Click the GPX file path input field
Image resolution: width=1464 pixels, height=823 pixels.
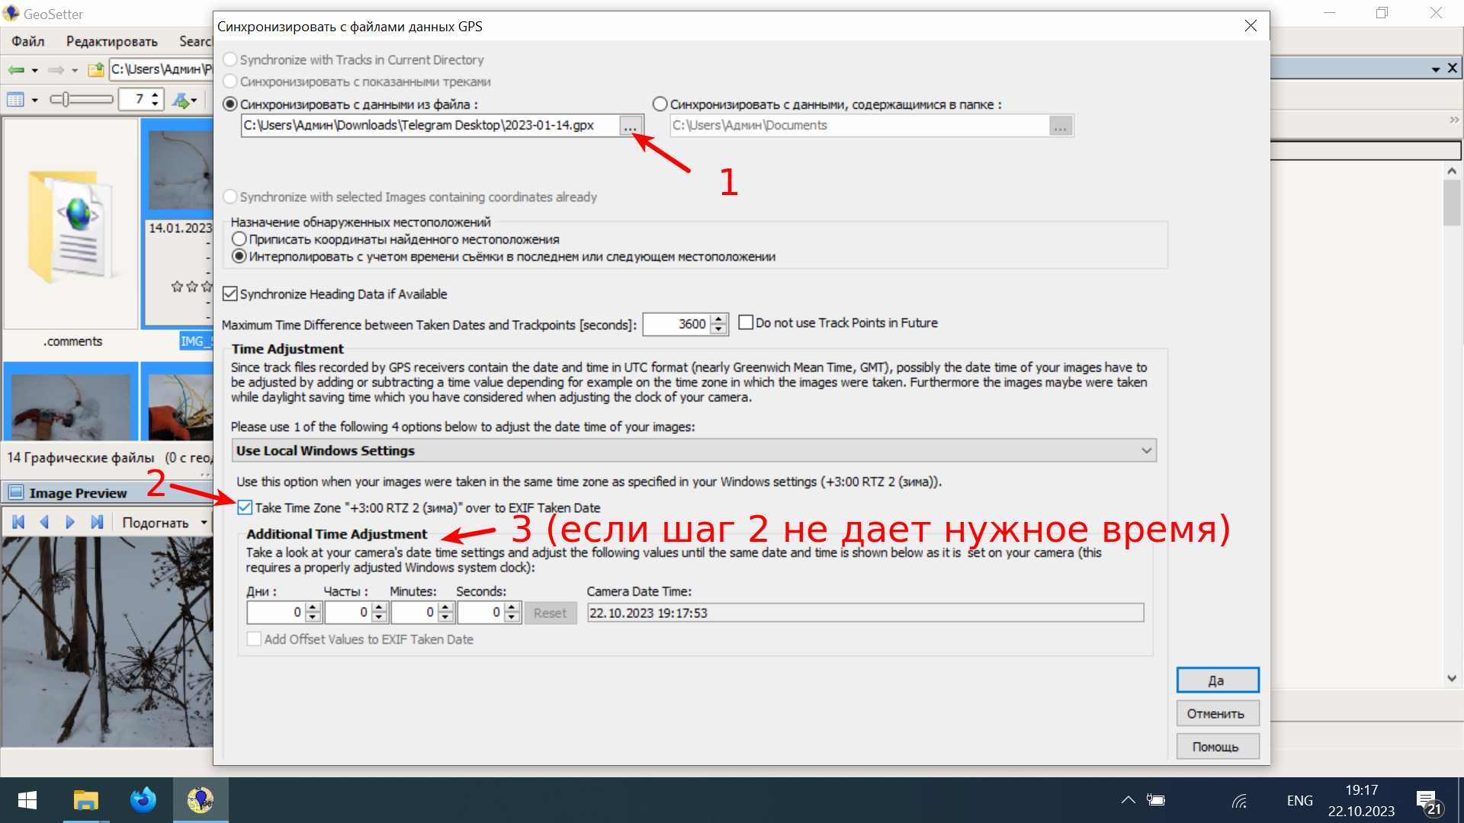point(430,126)
